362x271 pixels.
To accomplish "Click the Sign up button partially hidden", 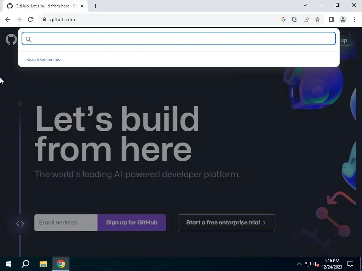I will [x=345, y=40].
